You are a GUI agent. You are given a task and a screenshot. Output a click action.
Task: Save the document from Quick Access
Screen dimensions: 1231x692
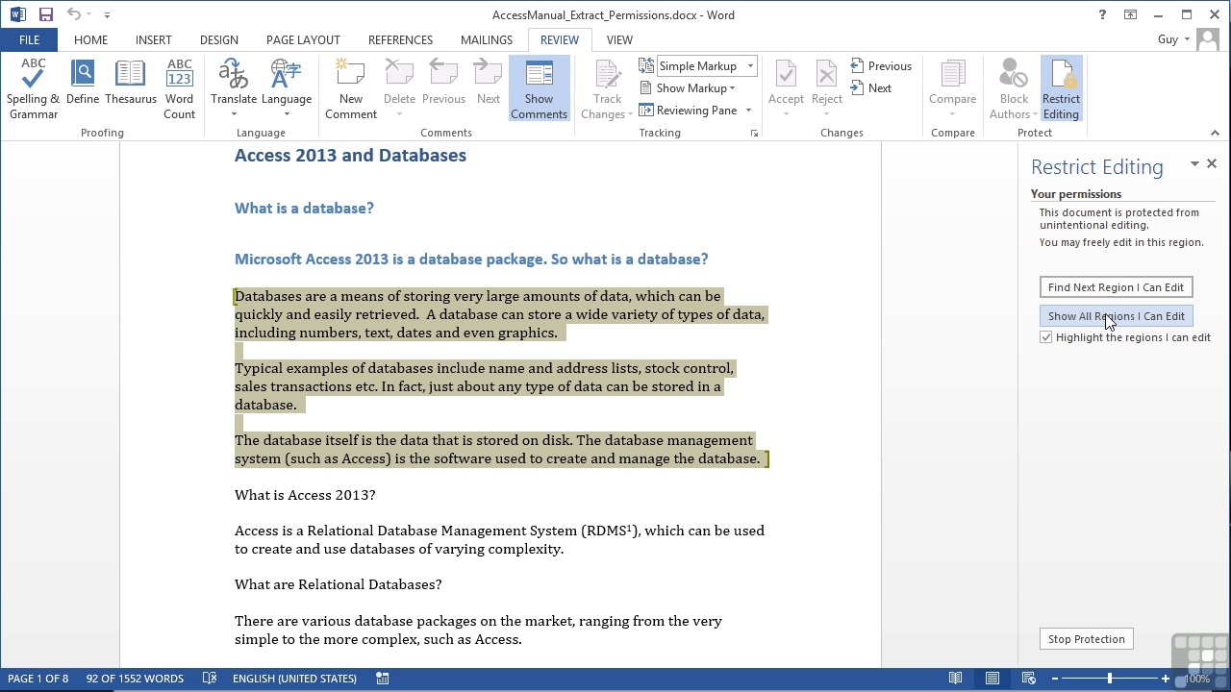click(45, 14)
